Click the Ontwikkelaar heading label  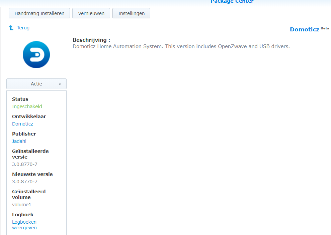pos(29,116)
